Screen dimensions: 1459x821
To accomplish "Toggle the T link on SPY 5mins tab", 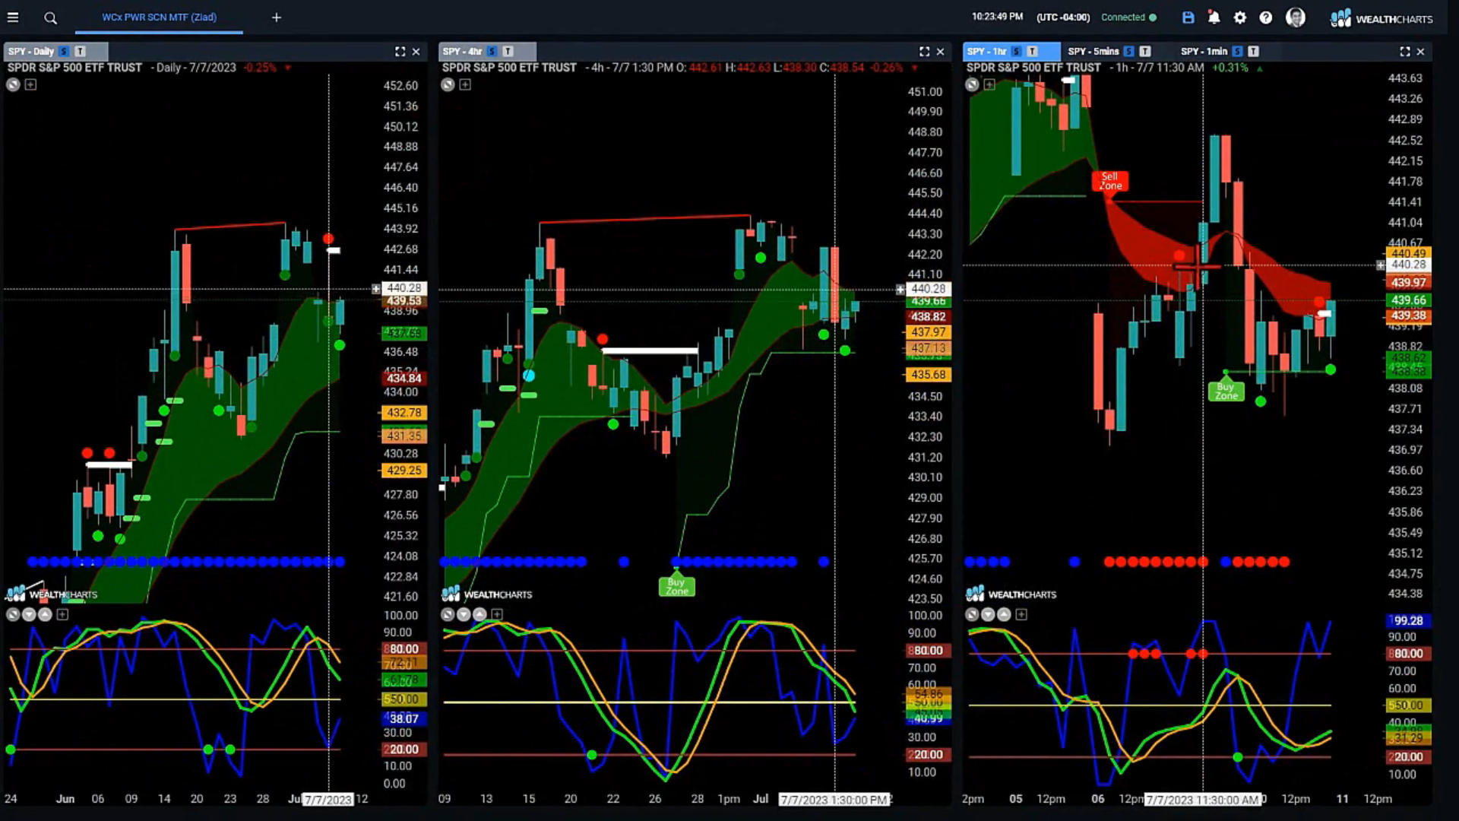I will pyautogui.click(x=1144, y=52).
